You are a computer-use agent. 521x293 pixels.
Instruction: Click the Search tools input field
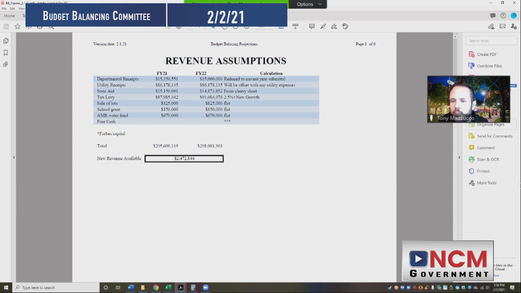tap(491, 41)
